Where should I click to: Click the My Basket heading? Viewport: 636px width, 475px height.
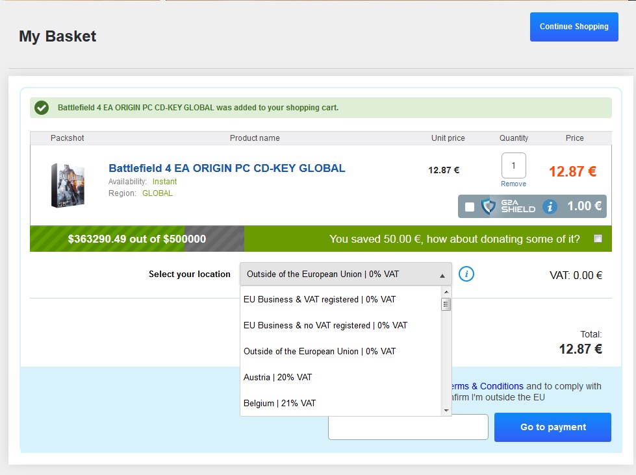58,36
